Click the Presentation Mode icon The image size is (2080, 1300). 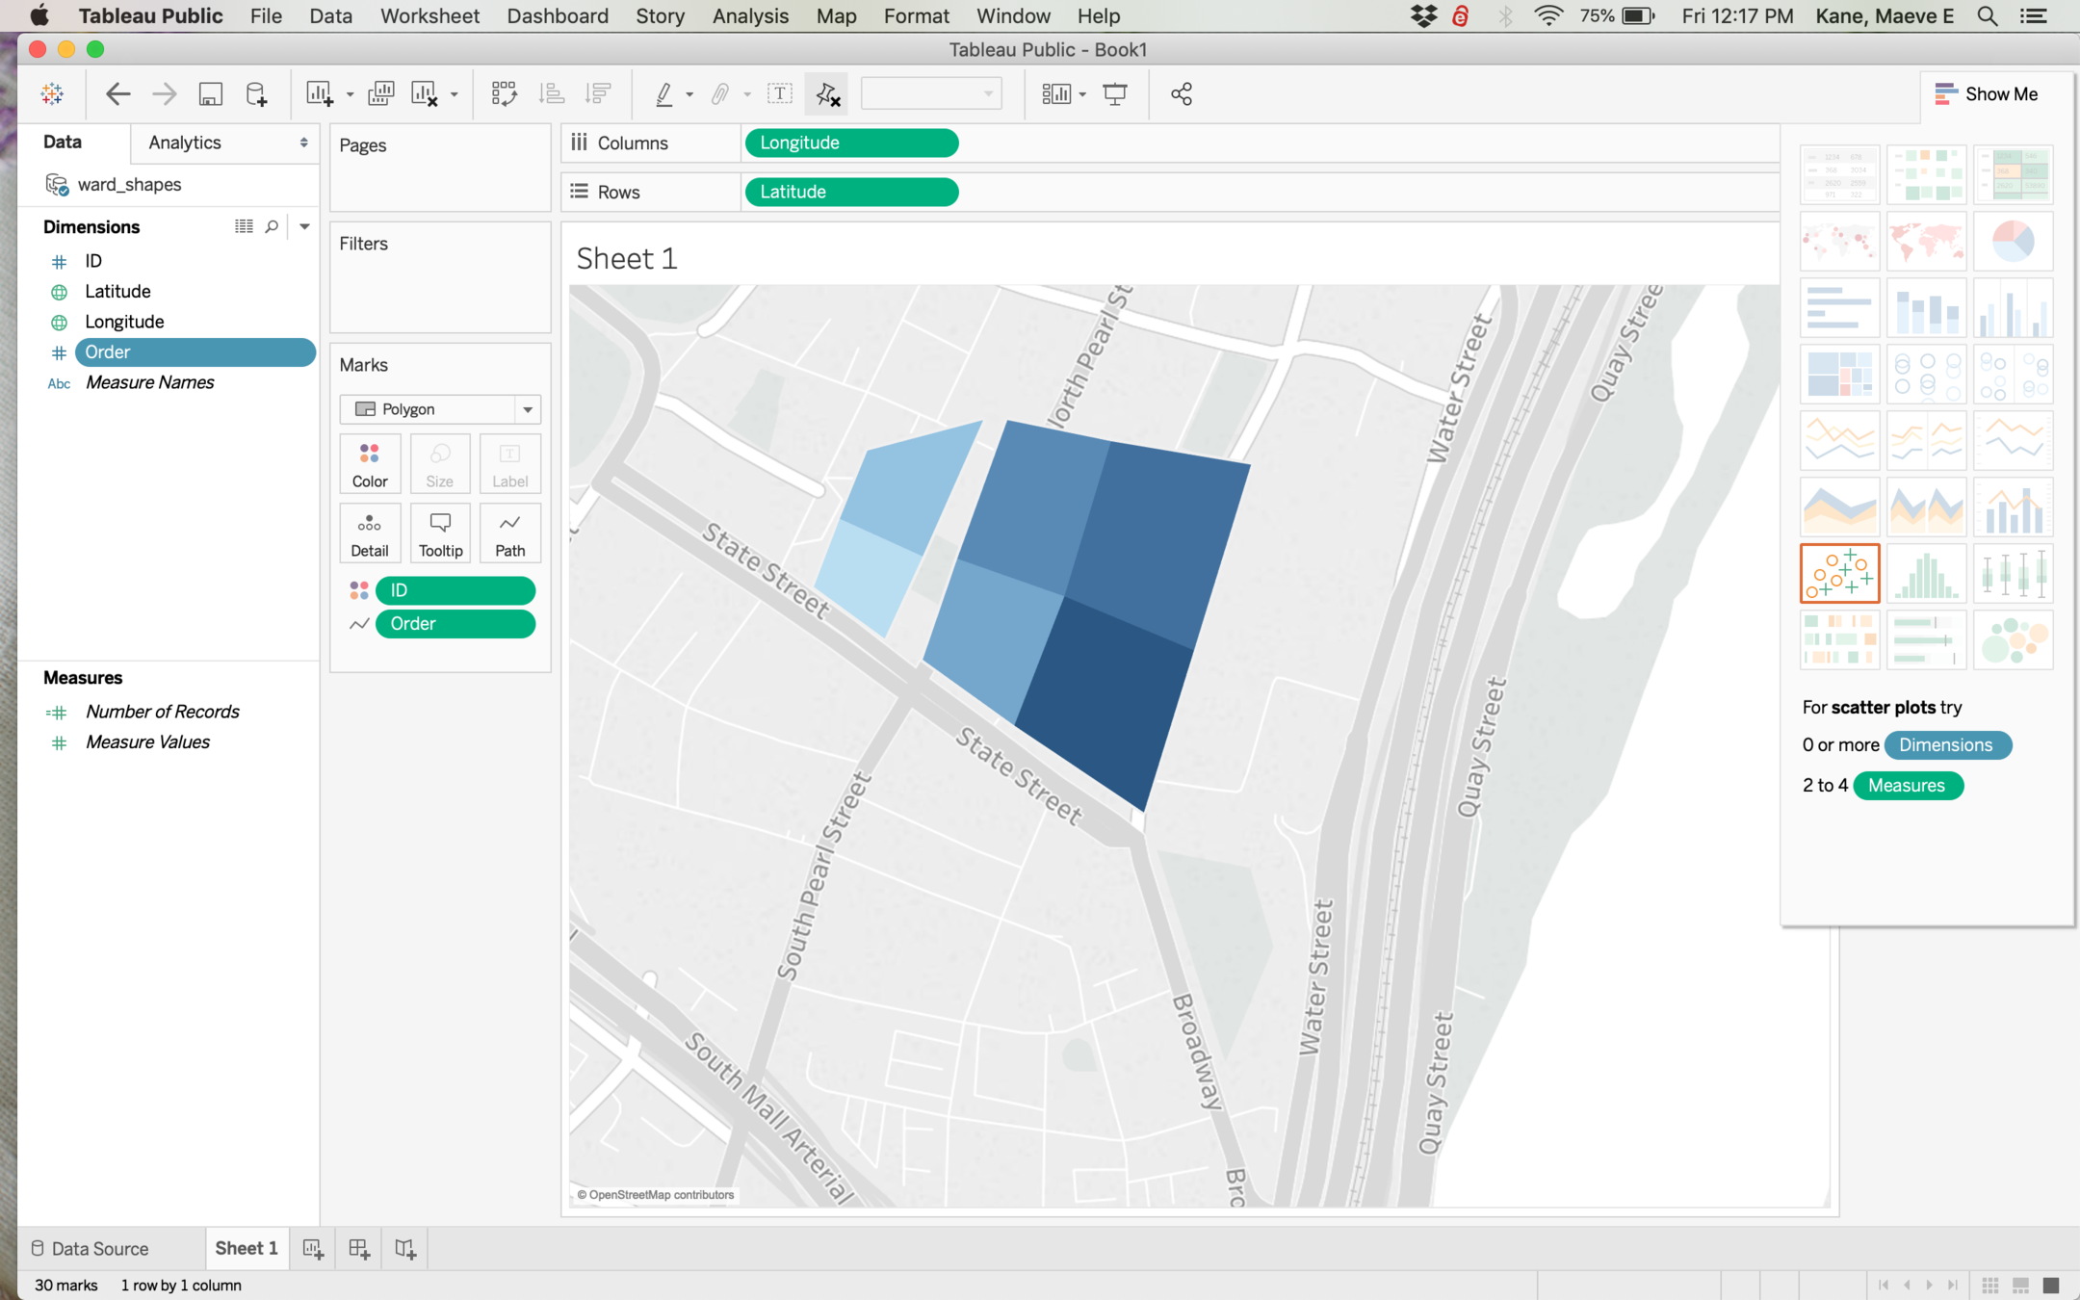click(1115, 93)
